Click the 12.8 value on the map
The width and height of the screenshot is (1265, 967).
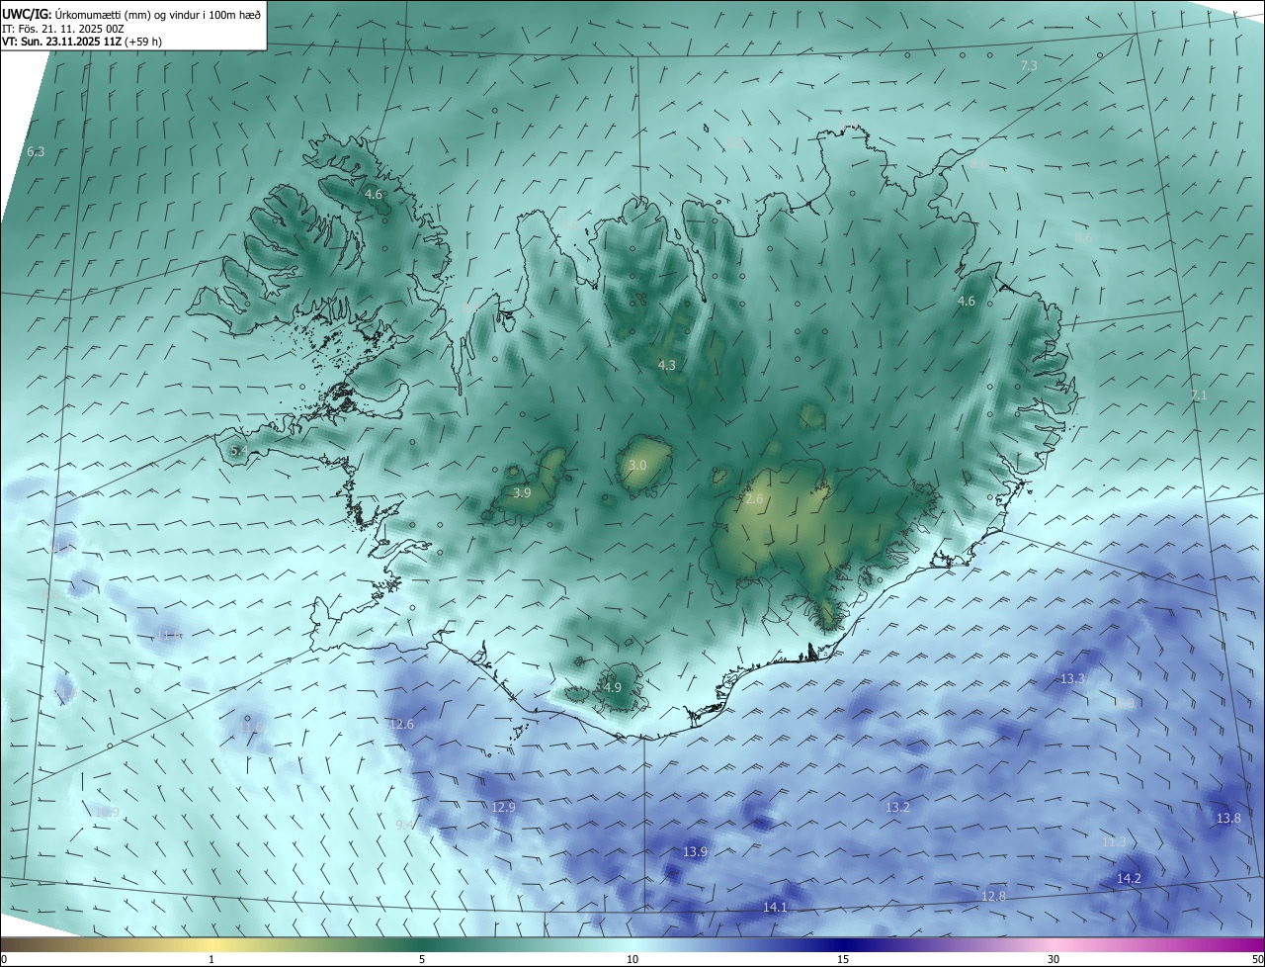[993, 897]
